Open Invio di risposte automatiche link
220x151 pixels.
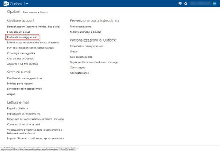tap(33, 43)
